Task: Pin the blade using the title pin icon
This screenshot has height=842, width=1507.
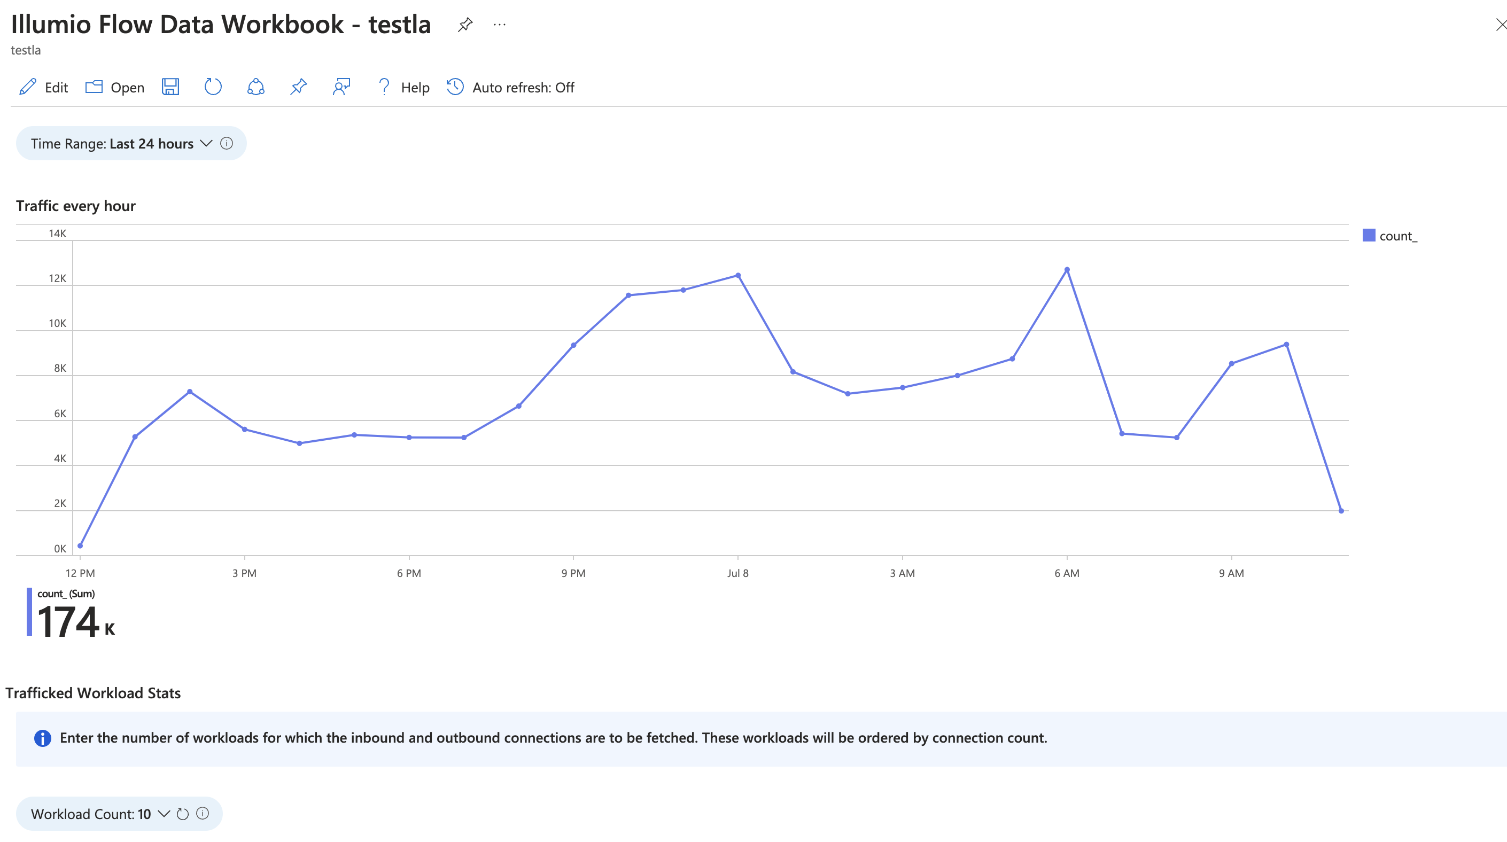Action: point(465,25)
